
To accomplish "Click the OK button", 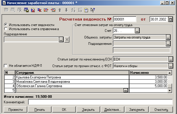I will pyautogui.click(x=64, y=109).
